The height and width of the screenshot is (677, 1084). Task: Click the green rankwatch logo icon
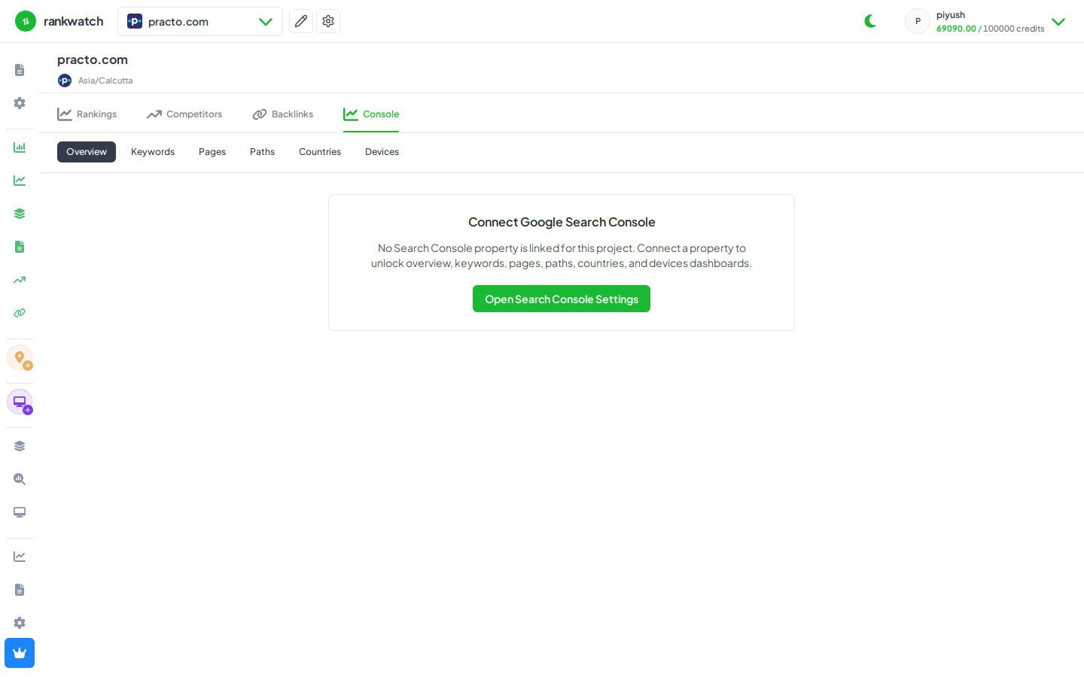point(26,21)
